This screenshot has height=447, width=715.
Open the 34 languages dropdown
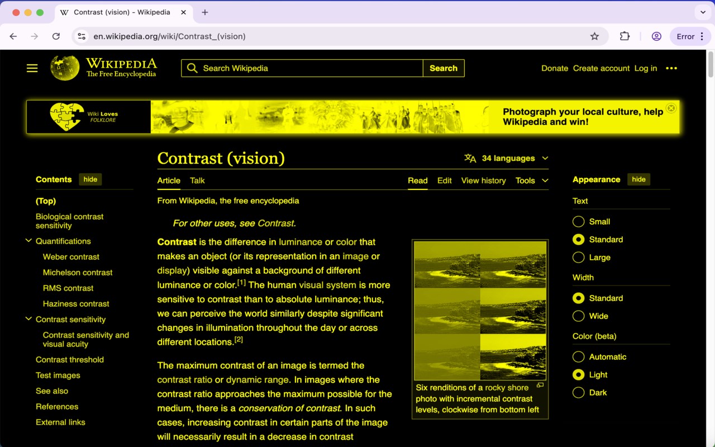click(x=507, y=158)
